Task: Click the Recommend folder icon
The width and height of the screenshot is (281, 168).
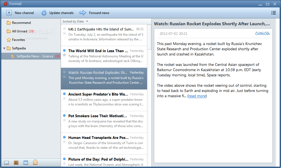Action: click(x=9, y=23)
